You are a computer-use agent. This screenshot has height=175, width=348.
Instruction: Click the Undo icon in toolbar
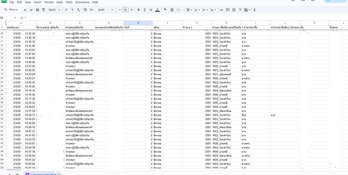click(x=25, y=10)
